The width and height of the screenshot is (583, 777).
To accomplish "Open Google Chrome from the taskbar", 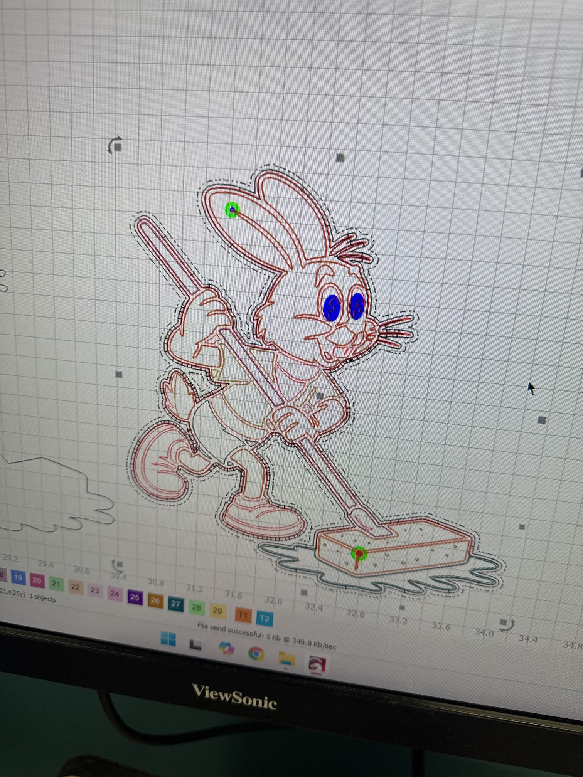I will pos(256,654).
